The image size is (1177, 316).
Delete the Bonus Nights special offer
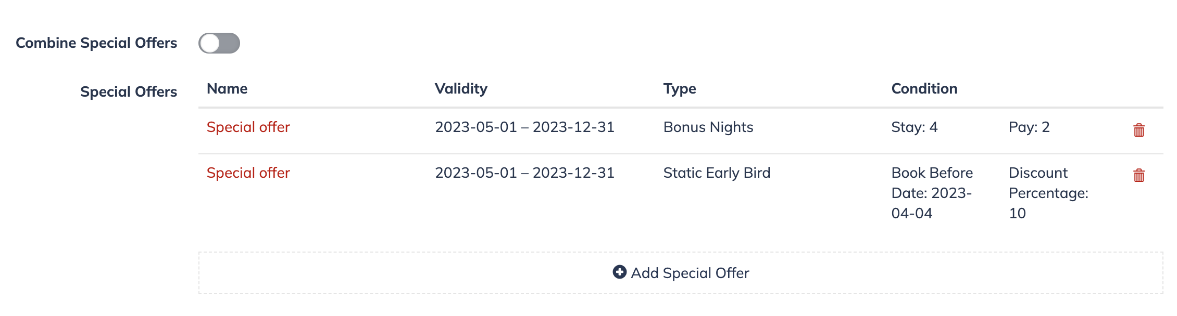(x=1139, y=130)
